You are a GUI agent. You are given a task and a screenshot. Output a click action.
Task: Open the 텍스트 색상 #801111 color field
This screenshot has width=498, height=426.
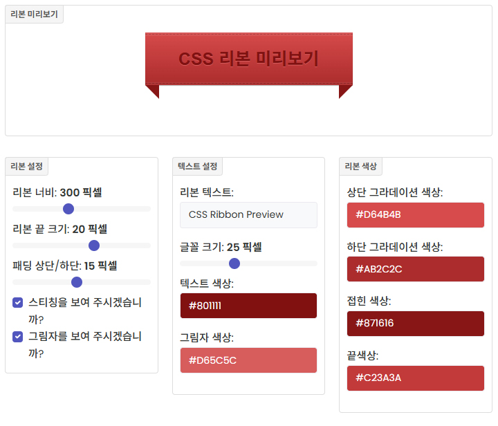pyautogui.click(x=248, y=306)
